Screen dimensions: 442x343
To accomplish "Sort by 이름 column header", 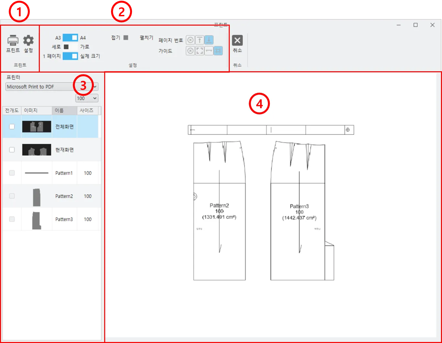I will tap(64, 110).
